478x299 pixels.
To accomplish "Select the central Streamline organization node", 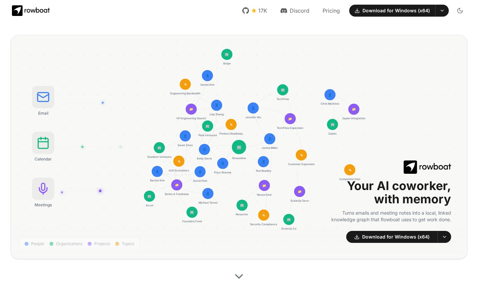I will tap(239, 147).
